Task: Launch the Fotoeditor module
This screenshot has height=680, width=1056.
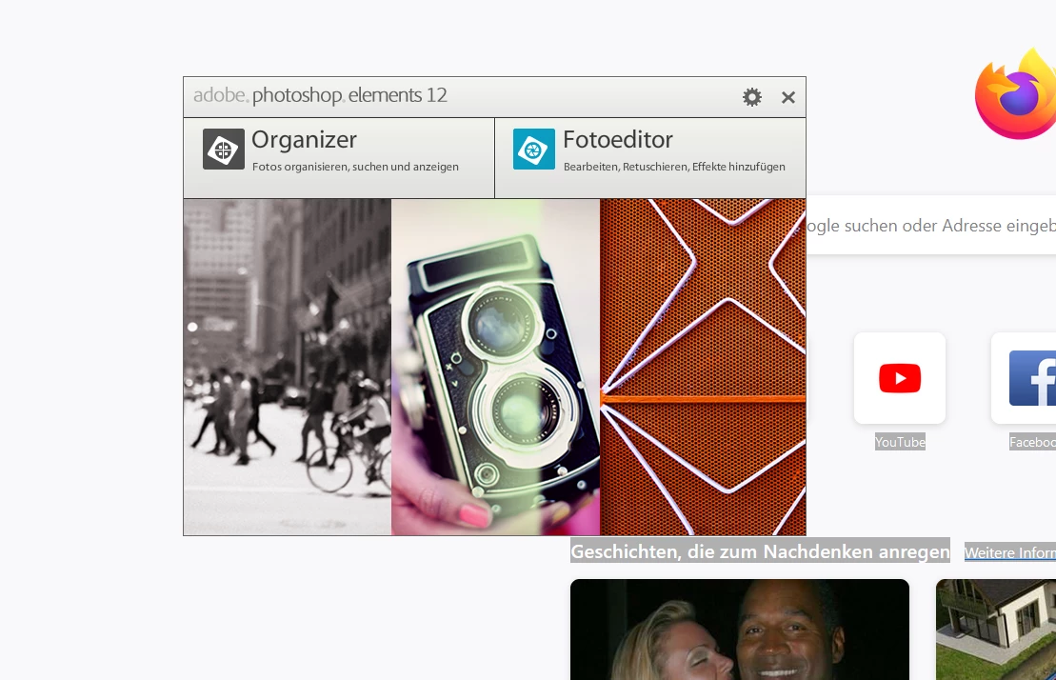Action: point(650,158)
